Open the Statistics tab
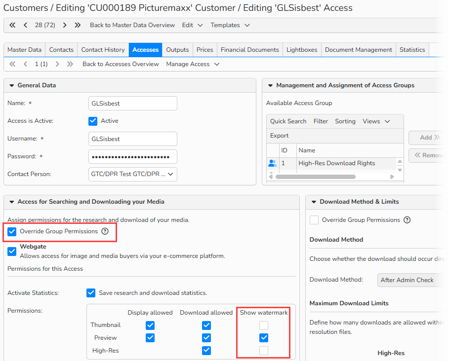 coord(412,50)
